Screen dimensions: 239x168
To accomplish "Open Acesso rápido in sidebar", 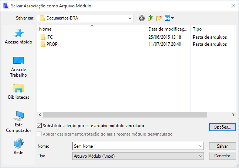I will pos(18,36).
